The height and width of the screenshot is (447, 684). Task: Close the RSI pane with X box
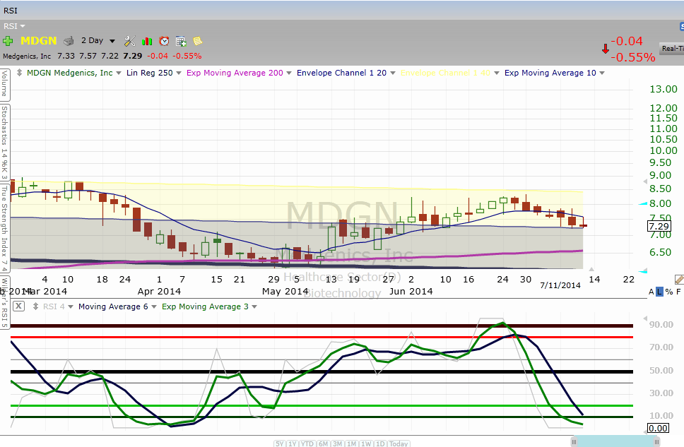(x=18, y=306)
